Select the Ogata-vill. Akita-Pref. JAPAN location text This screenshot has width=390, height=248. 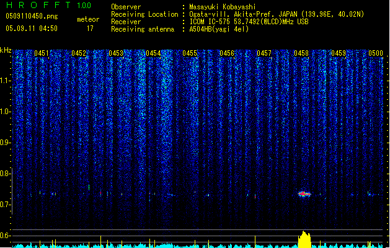(277, 14)
